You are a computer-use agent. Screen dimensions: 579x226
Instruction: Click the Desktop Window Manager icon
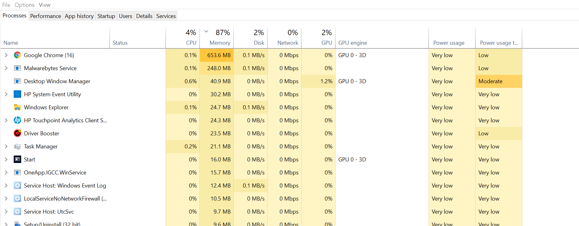[17, 81]
